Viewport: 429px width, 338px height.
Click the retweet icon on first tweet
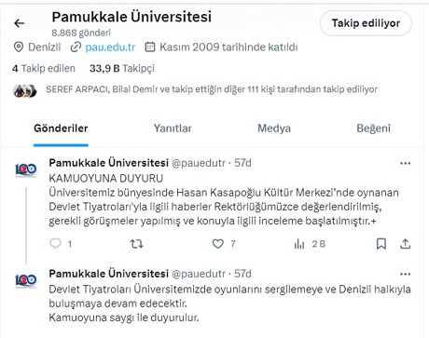(136, 244)
